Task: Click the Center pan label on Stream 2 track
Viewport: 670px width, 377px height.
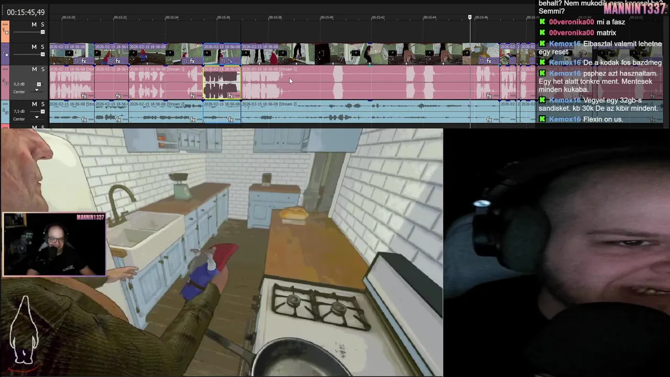Action: pyautogui.click(x=19, y=119)
